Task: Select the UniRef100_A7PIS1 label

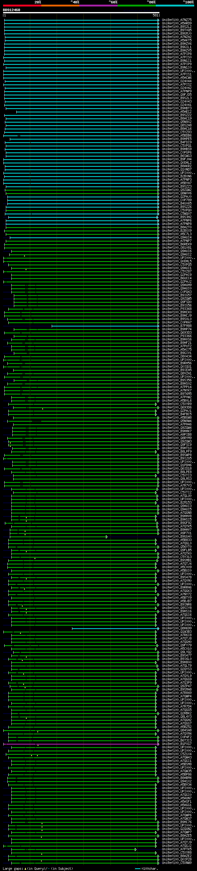Action: (x=177, y=74)
